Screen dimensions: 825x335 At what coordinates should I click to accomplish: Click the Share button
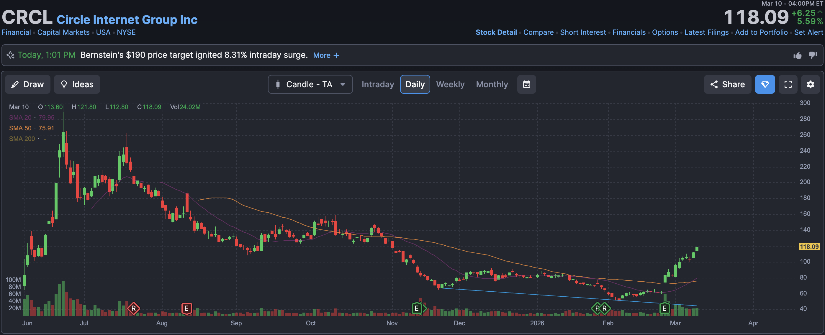(x=727, y=84)
